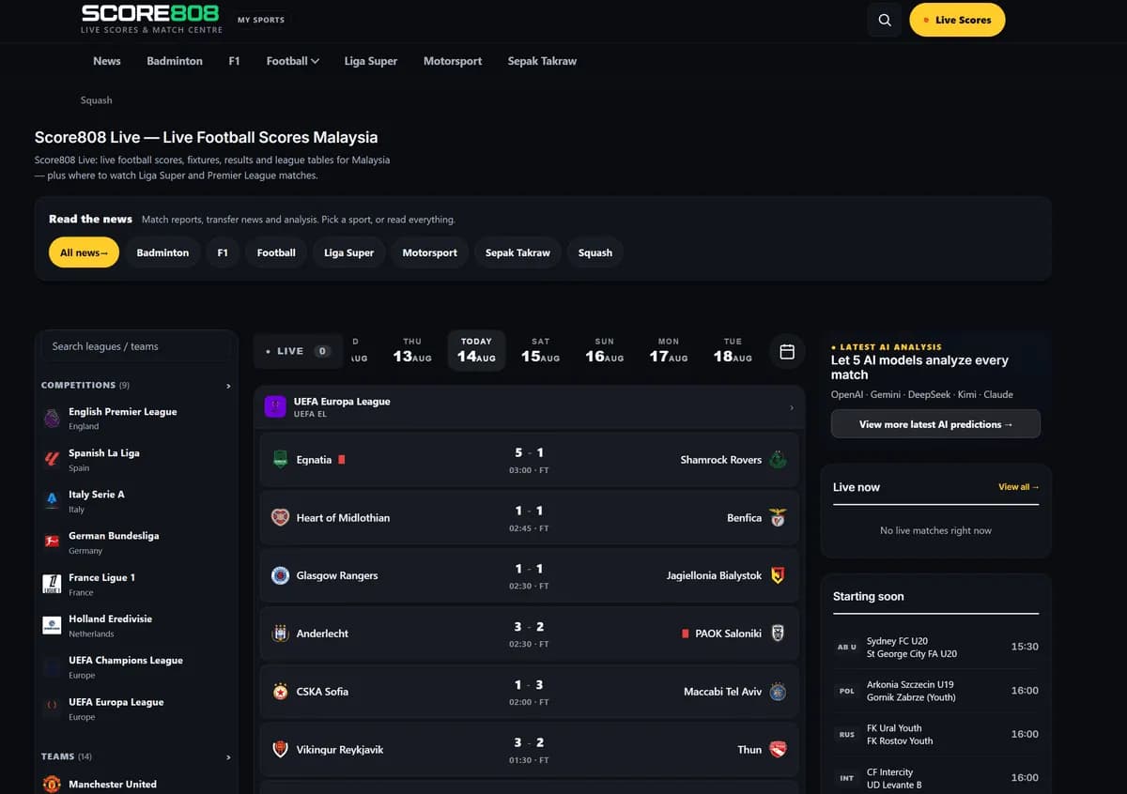Open the News nav item

coord(107,61)
